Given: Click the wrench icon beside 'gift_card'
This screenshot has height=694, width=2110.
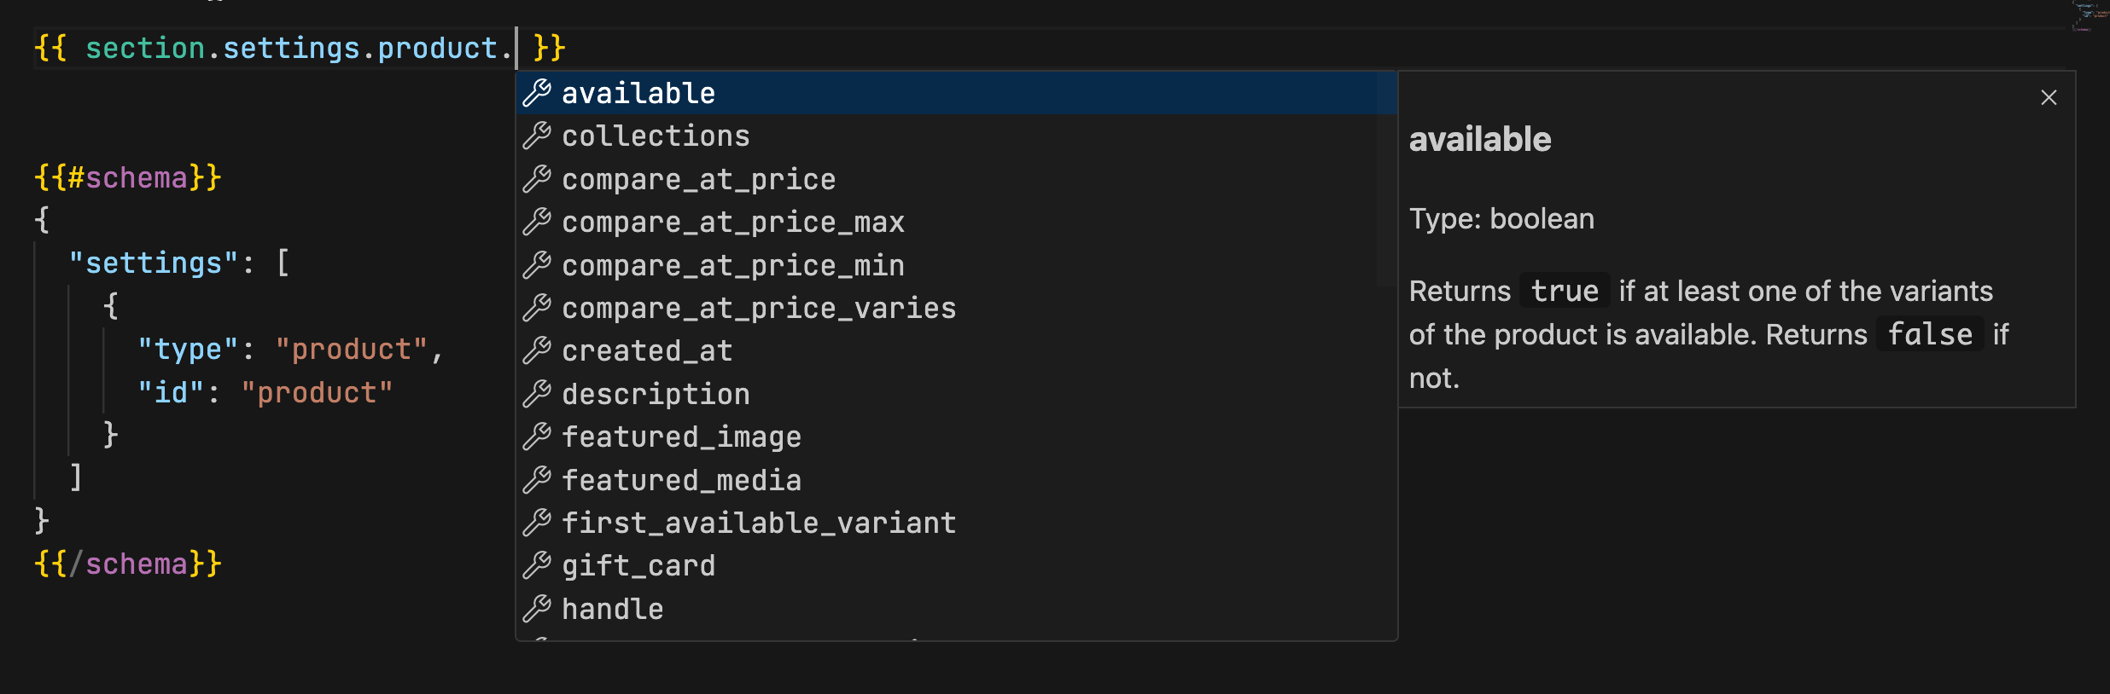Looking at the screenshot, I should point(537,565).
